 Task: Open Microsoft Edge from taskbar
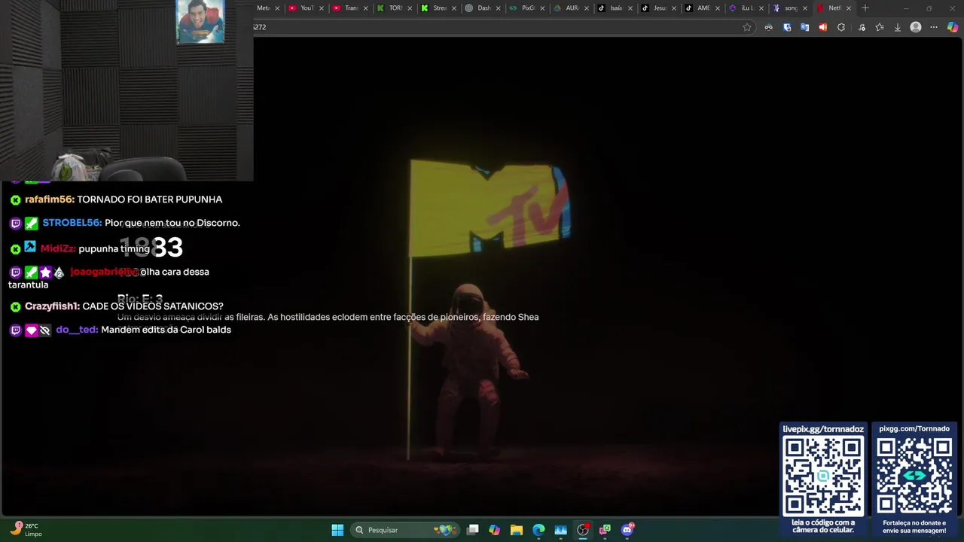[538, 530]
